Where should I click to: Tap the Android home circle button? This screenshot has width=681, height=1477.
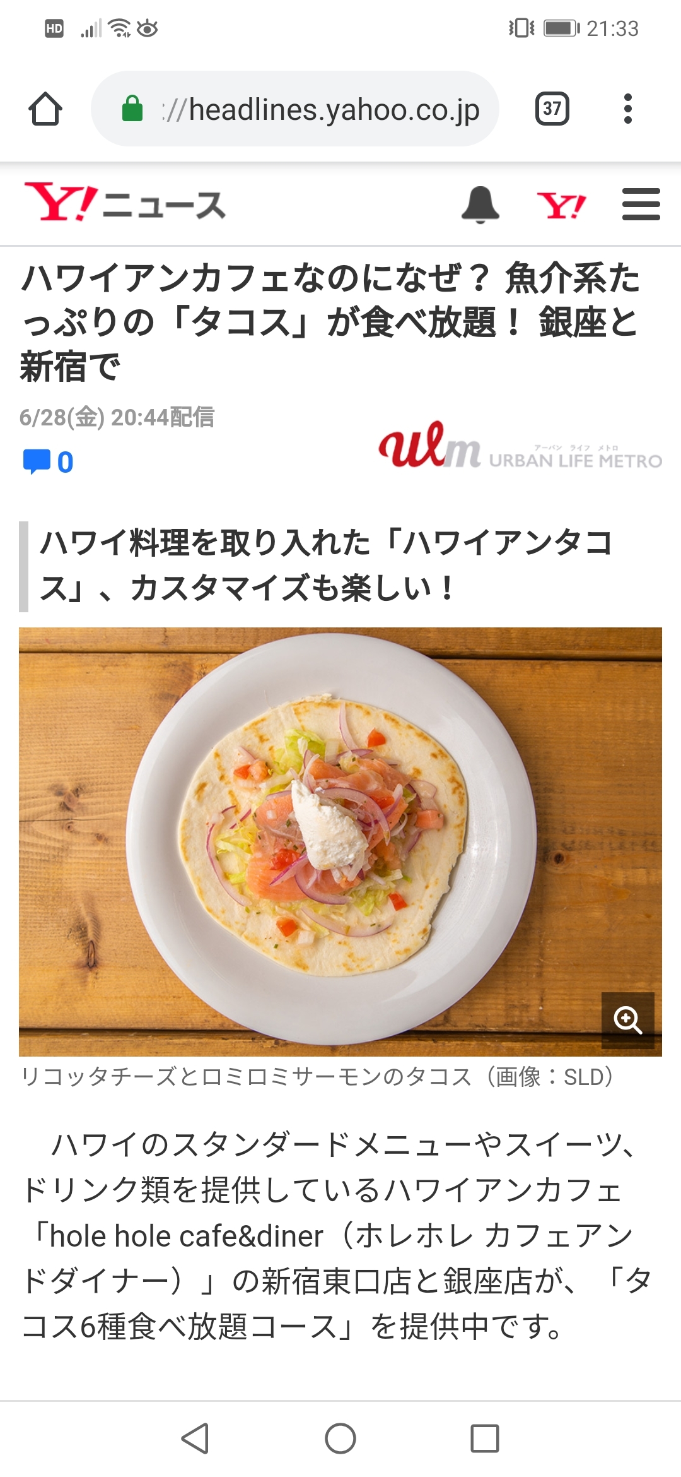point(340,1438)
